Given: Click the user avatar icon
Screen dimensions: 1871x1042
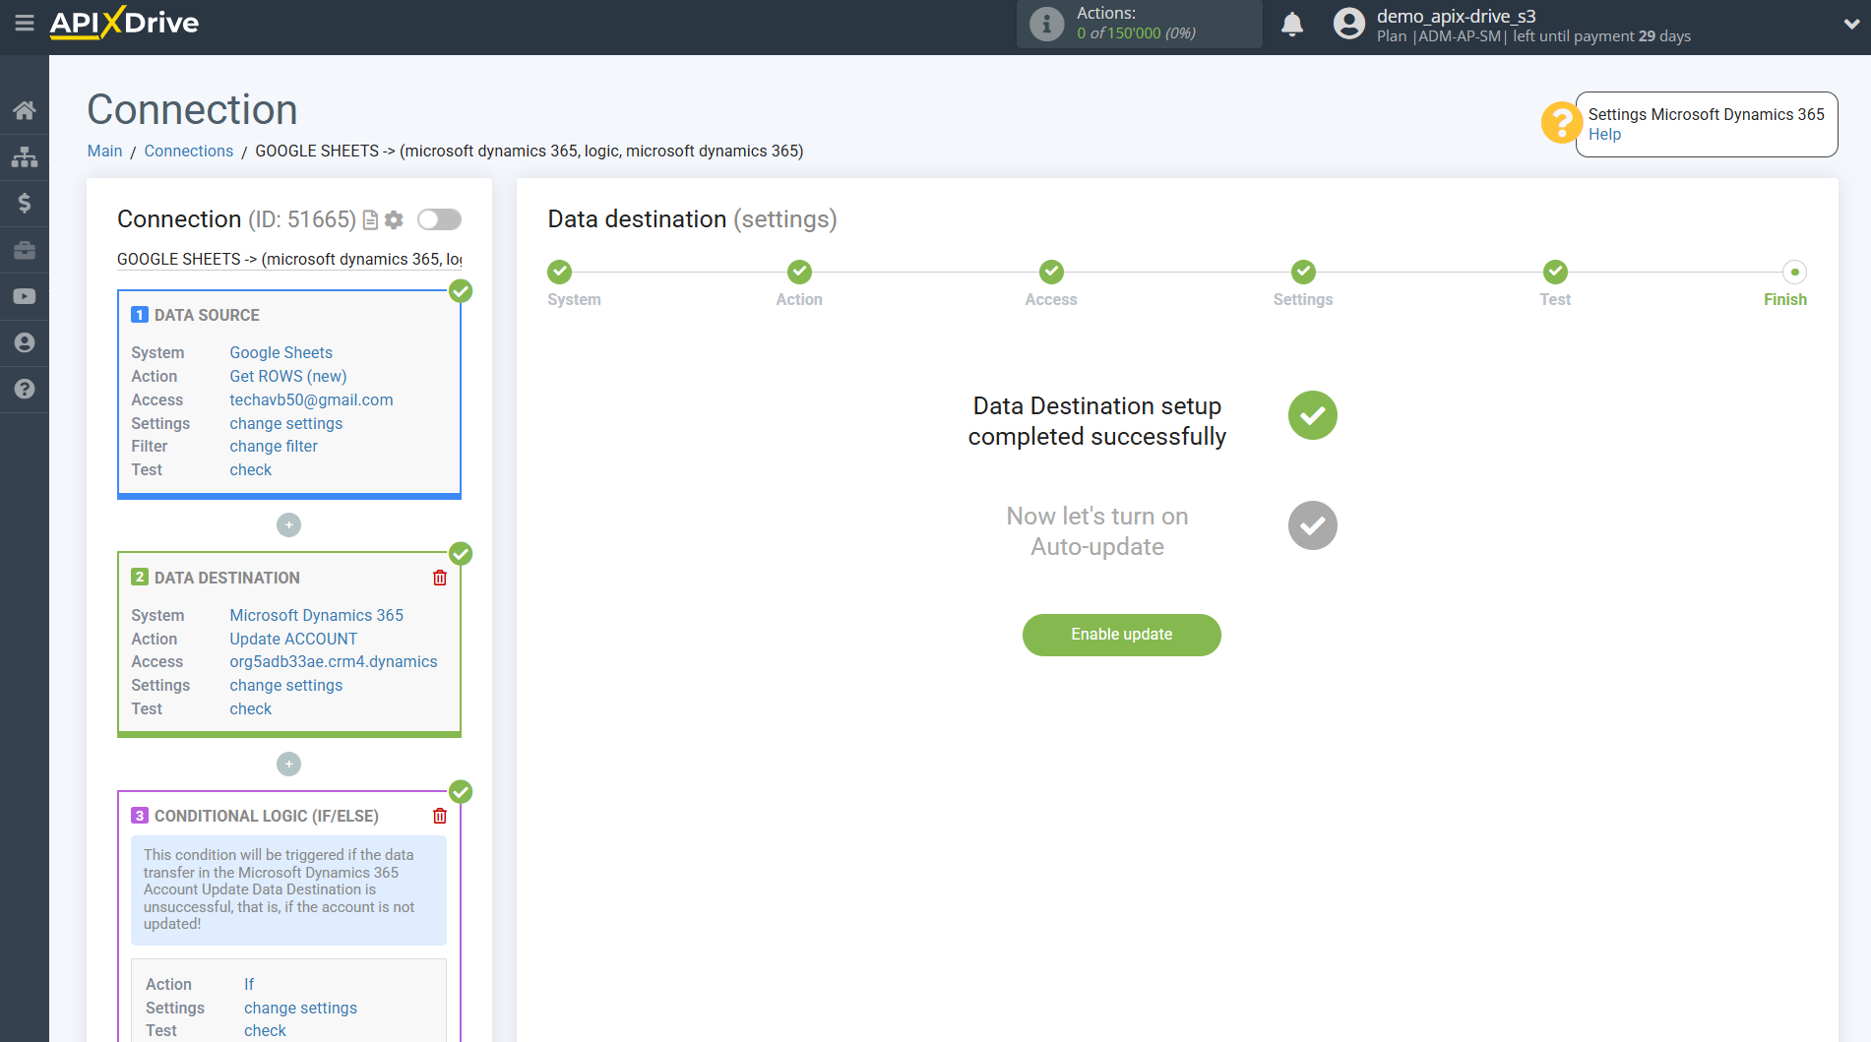Looking at the screenshot, I should [1348, 24].
